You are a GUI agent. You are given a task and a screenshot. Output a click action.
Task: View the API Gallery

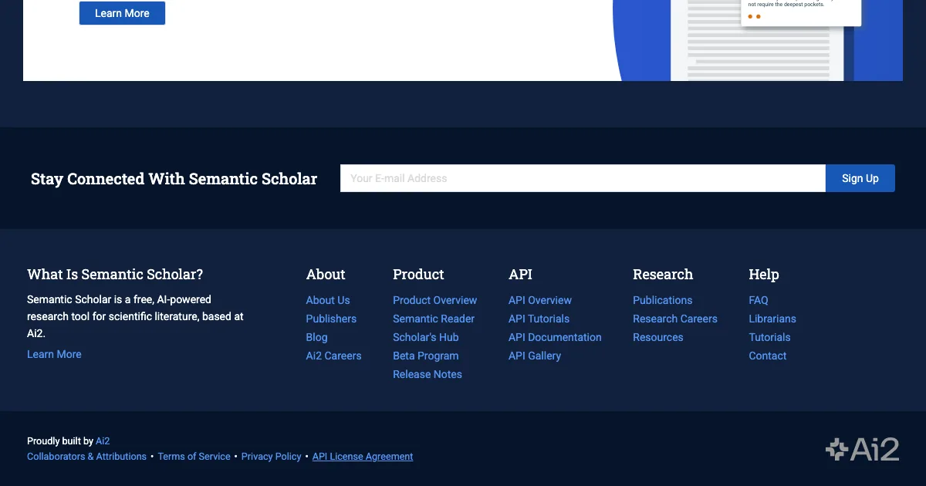535,356
